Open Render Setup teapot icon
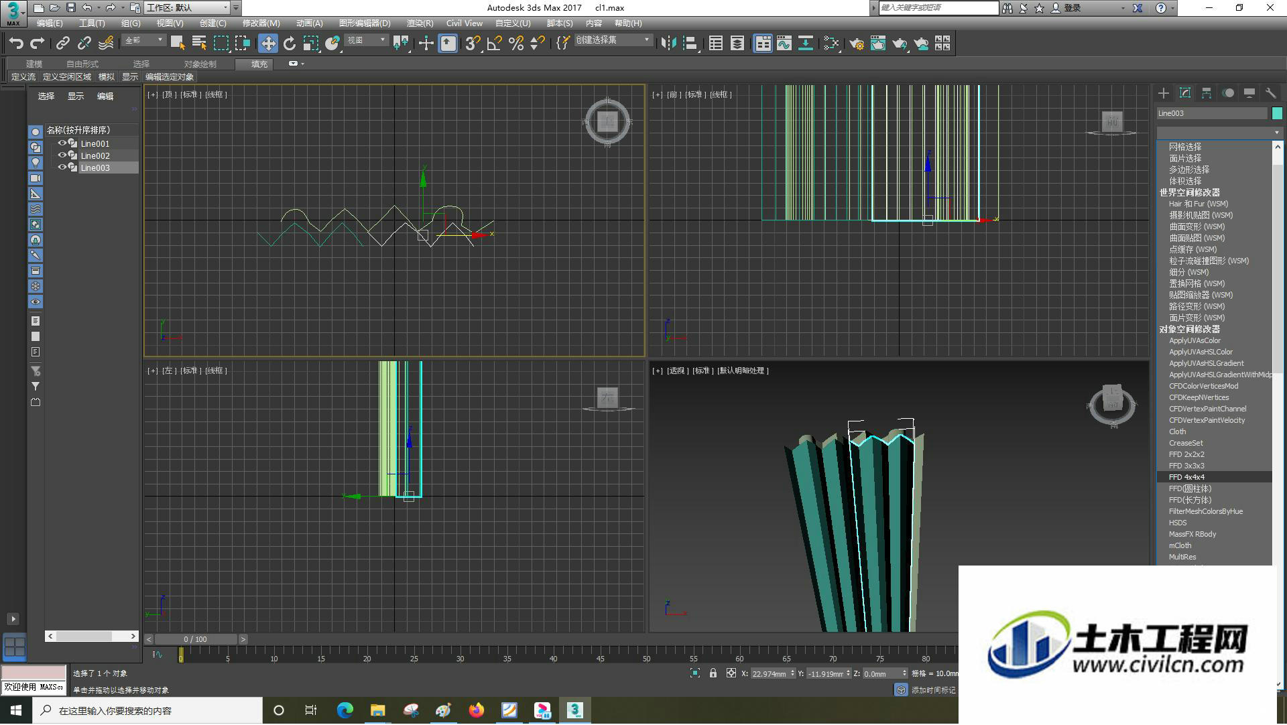 (x=857, y=44)
